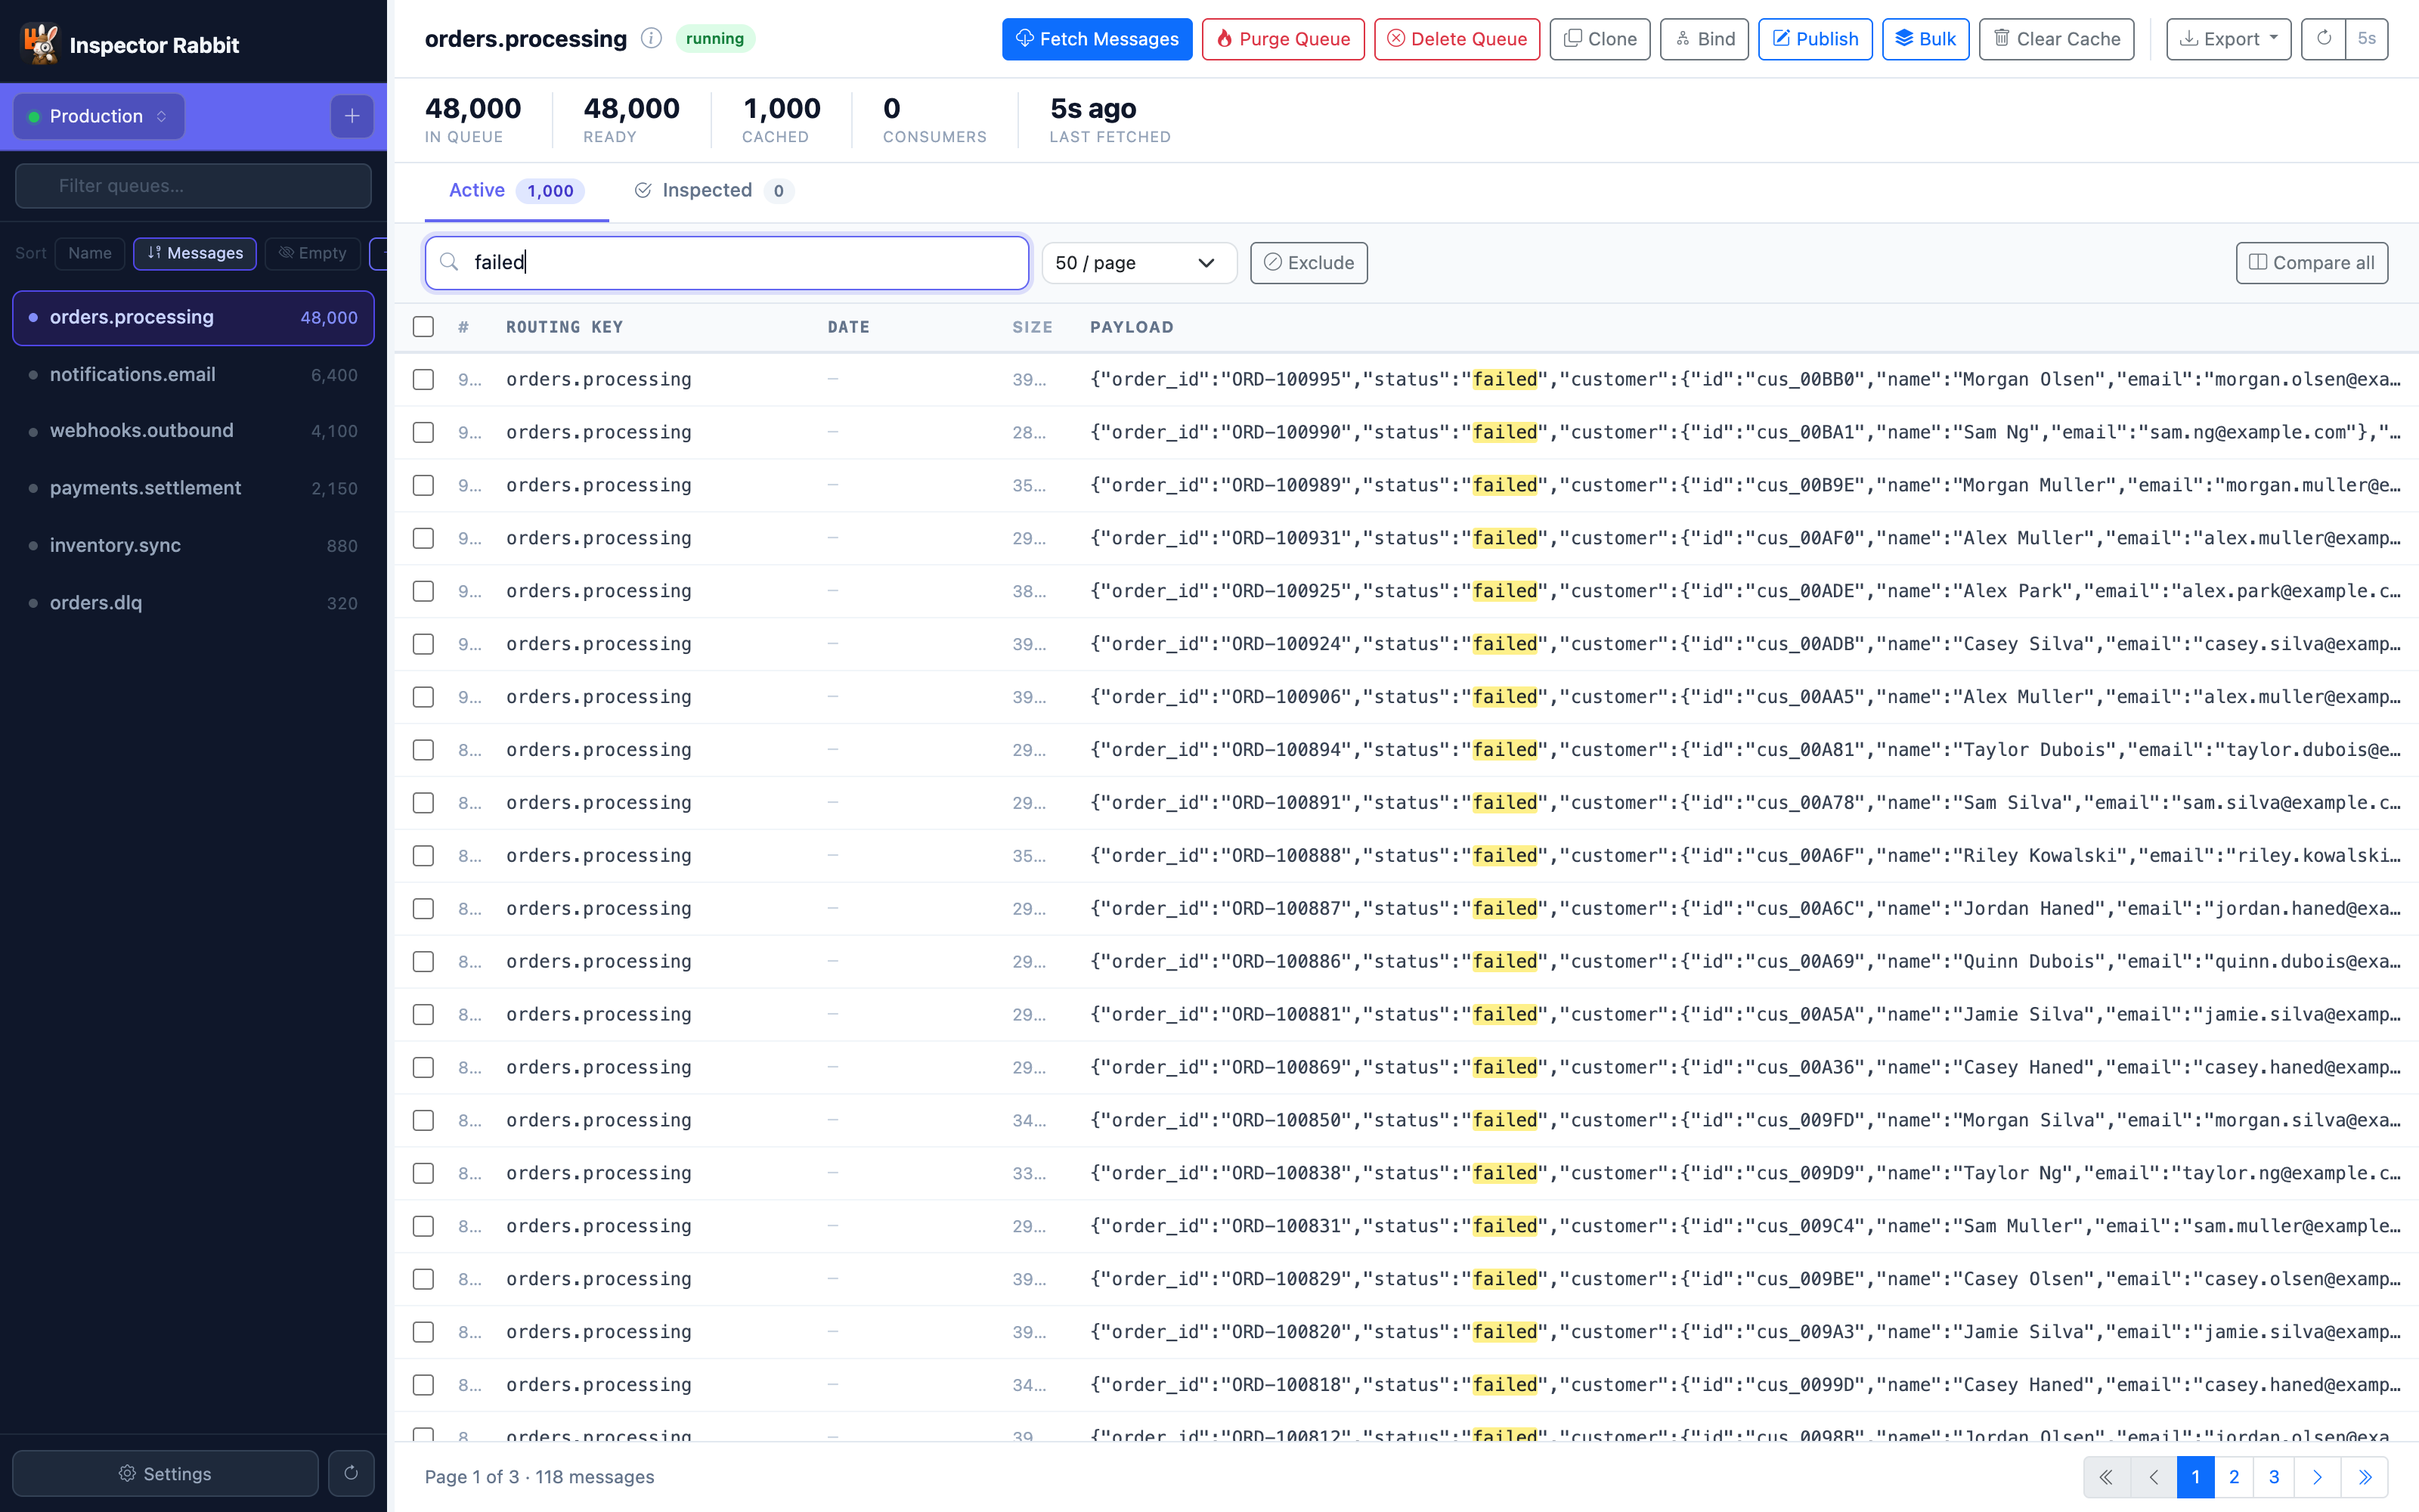Click the refresh icon next to 5s

[x=2324, y=39]
